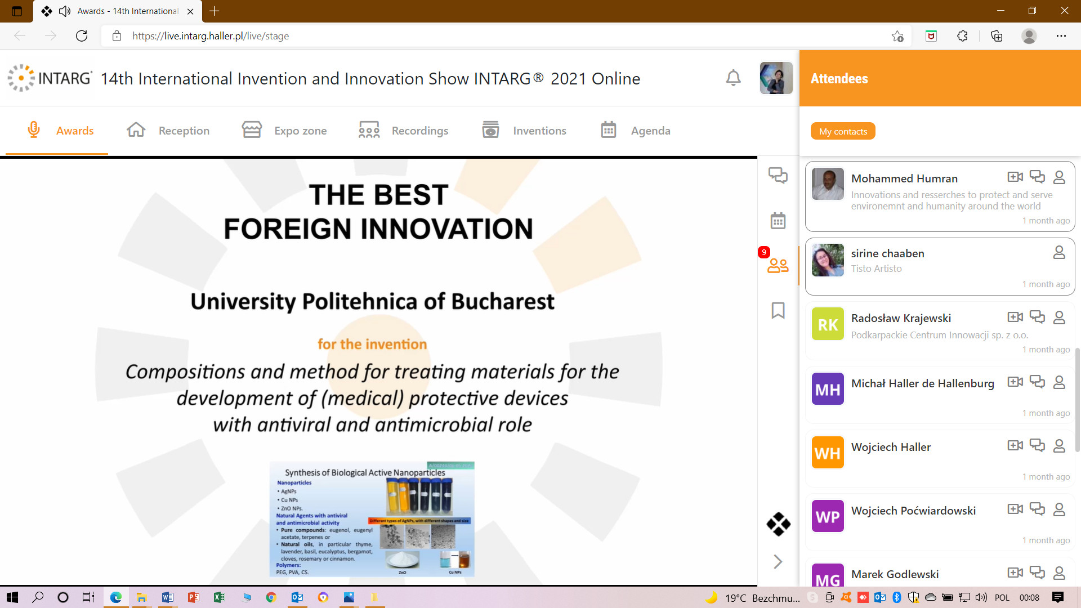
Task: Open Excel from the taskbar
Action: click(219, 597)
